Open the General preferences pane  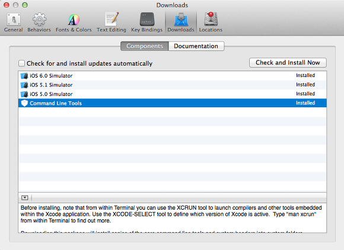coord(14,23)
